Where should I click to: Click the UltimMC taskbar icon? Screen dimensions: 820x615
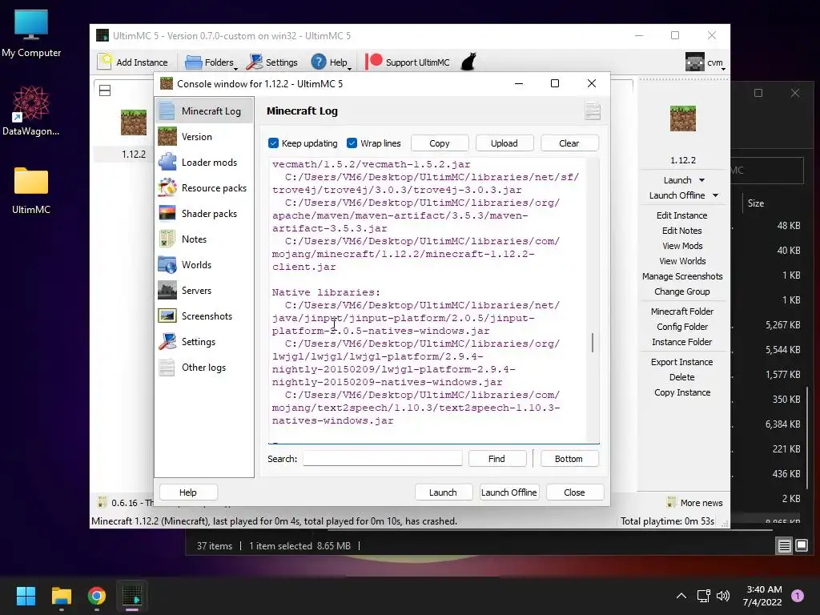click(x=132, y=596)
